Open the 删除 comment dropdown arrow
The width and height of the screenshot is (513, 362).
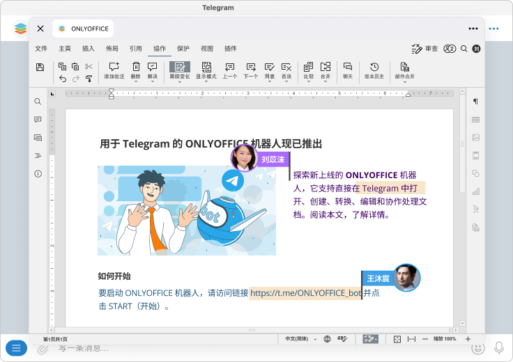(136, 81)
